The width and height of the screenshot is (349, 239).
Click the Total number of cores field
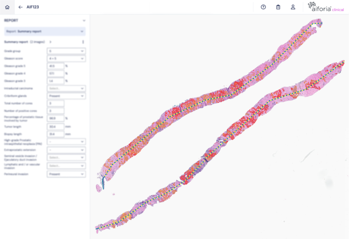coord(56,103)
